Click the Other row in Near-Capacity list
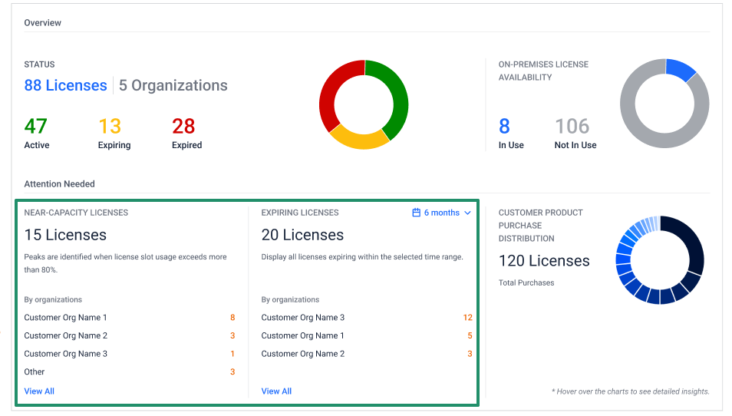Screen dimensions: 732x416 tap(35, 372)
